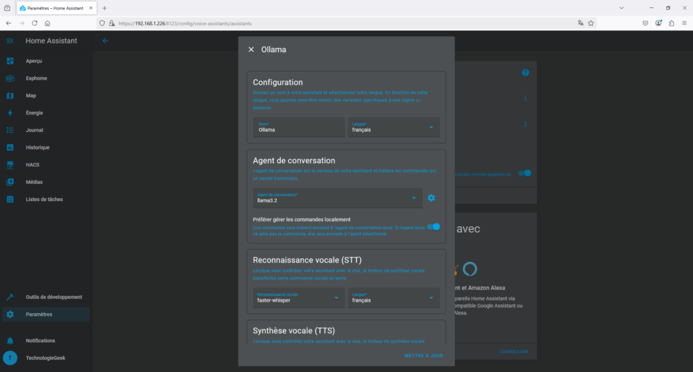The width and height of the screenshot is (693, 372).
Task: Open the first assistant's three-dot menu
Action: click(x=525, y=99)
